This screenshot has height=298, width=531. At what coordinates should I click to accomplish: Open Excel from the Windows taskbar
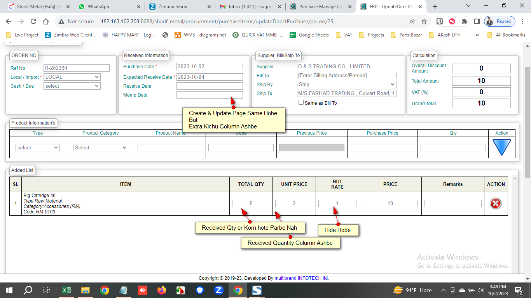[66, 290]
